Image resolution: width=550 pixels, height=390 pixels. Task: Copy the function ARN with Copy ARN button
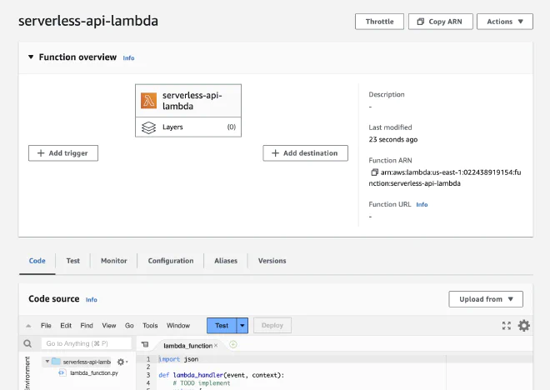point(440,22)
